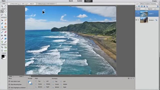Select the Spot Healing Brush tool
Image resolution: width=160 pixels, height=90 pixels.
(x=5, y=20)
